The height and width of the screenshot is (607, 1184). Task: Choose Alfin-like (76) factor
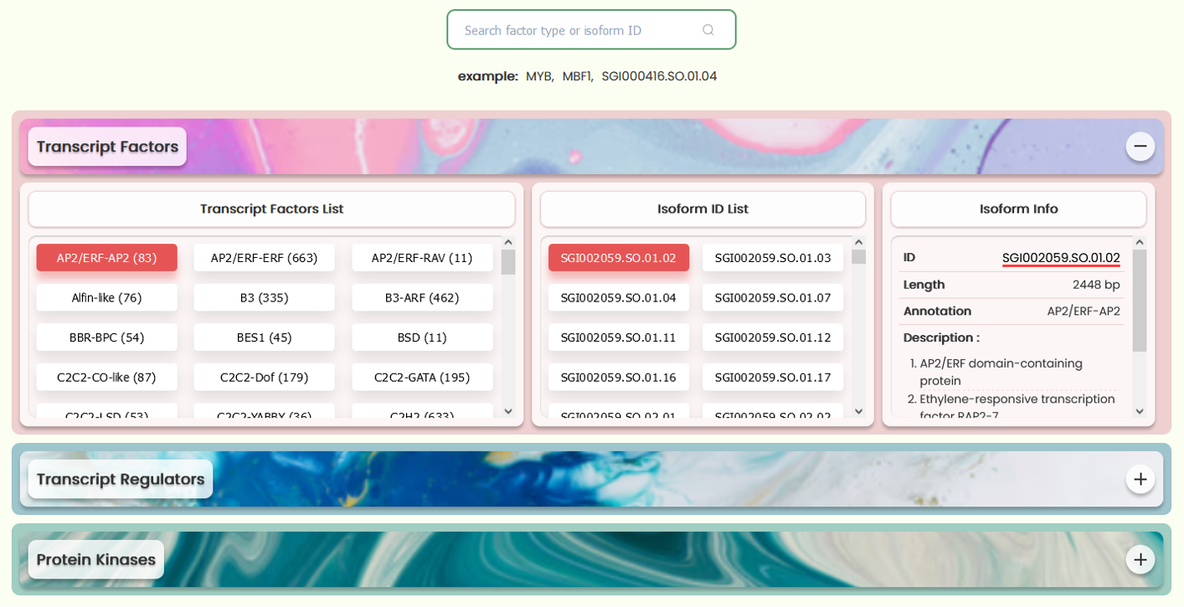106,297
